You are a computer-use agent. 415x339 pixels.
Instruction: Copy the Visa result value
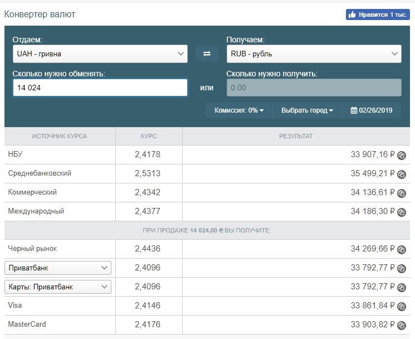coord(402,306)
